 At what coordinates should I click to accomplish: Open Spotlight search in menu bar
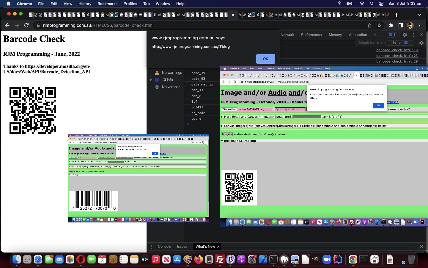[372, 4]
